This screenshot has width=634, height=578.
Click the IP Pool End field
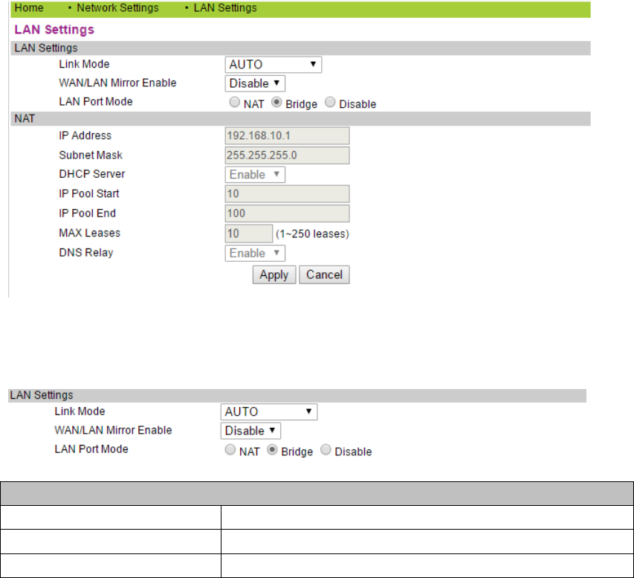pos(287,213)
